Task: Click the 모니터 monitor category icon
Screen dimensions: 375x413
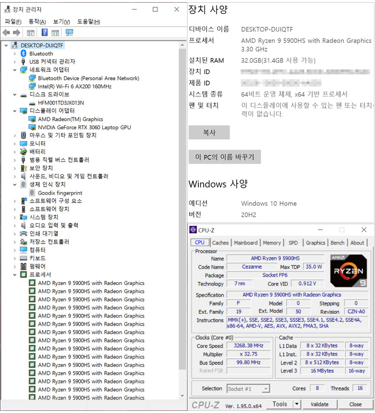Action: [x=24, y=144]
